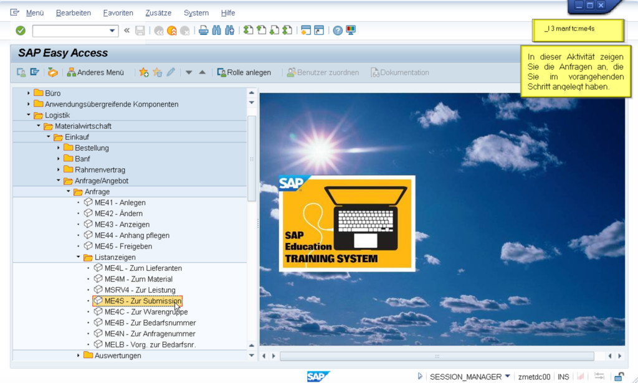Viewport: 638px width, 383px height.
Task: Collapse the Listanzeigen folder node
Action: [x=79, y=257]
